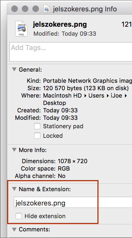This screenshot has height=238, width=132.
Task: Collapse the General section triangle
Action: (x=15, y=70)
